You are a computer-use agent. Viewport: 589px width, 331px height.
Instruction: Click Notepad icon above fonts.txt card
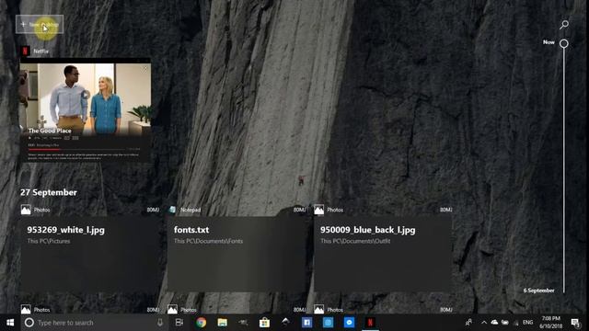click(172, 210)
